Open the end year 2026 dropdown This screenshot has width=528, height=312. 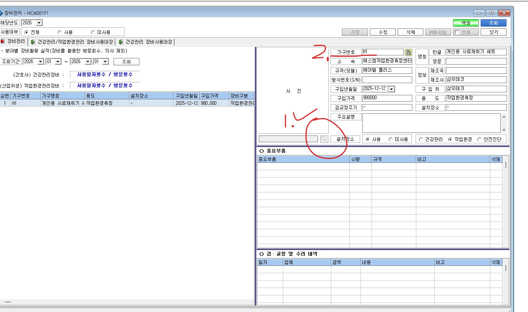coord(88,62)
